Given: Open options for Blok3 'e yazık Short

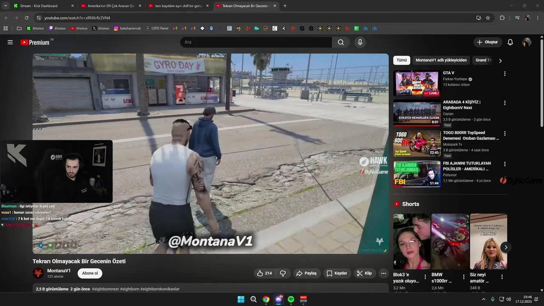Looking at the screenshot, I should (425, 277).
